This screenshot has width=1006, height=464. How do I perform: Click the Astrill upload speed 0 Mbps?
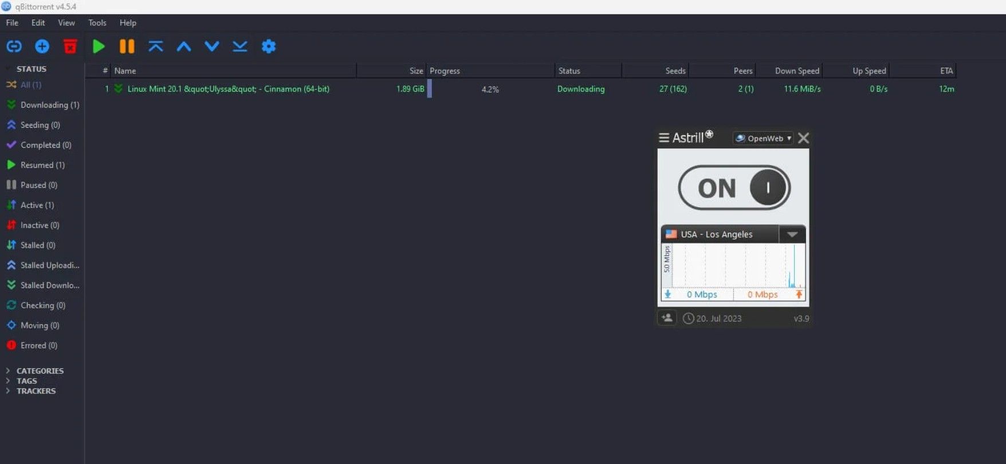(763, 294)
